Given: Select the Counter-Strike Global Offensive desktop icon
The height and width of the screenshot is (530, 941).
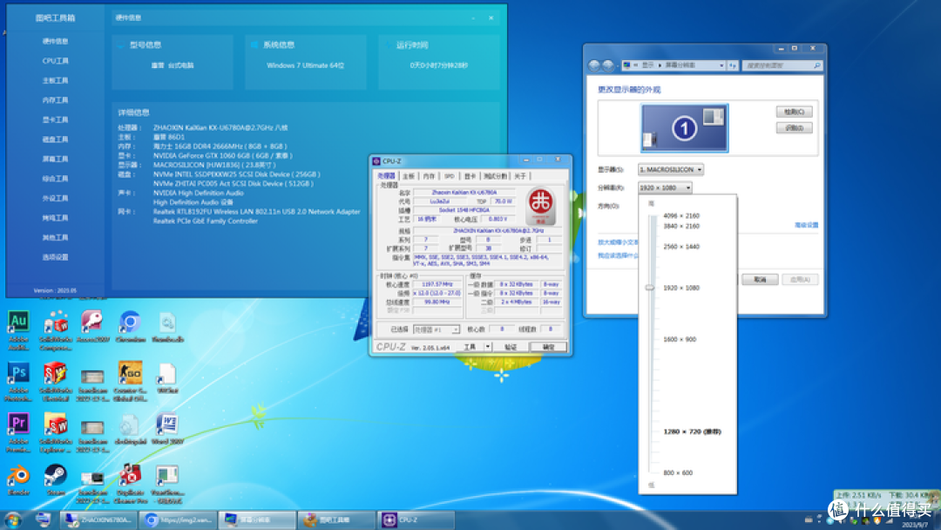Looking at the screenshot, I should tap(130, 381).
